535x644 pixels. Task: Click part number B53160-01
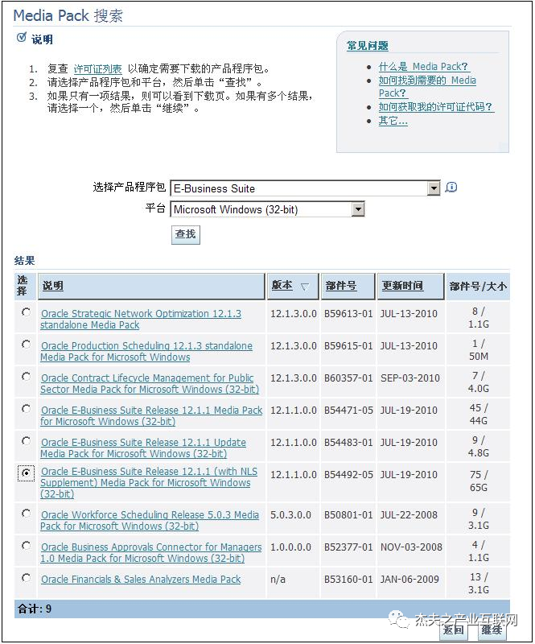[348, 579]
